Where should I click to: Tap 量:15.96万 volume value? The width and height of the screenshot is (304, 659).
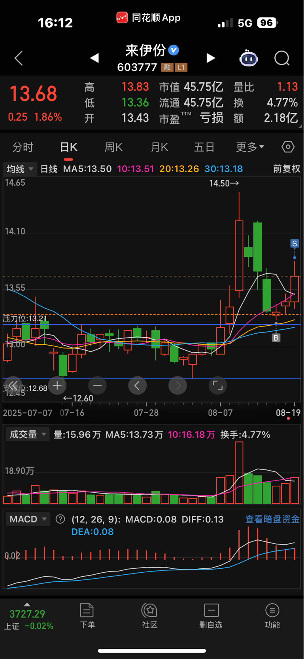77,435
